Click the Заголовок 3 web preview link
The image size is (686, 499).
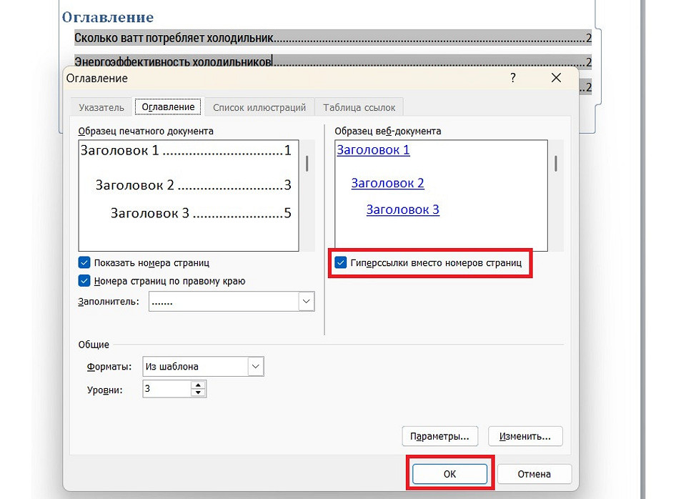coord(402,209)
